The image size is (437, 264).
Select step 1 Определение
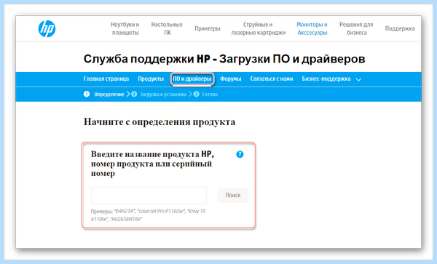[x=104, y=95]
